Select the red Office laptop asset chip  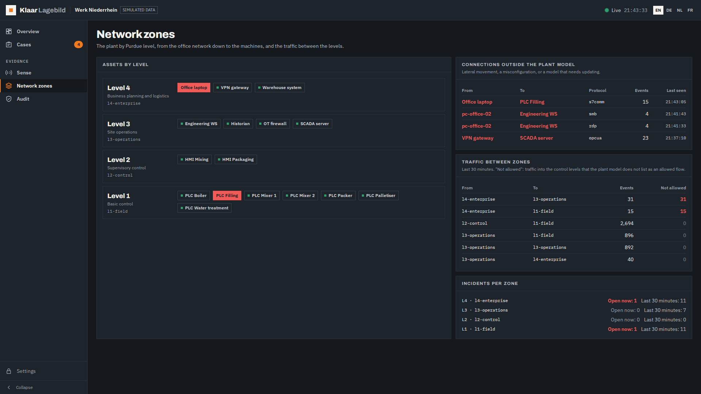(194, 88)
